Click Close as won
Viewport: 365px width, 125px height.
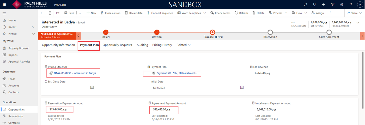pos(111,13)
